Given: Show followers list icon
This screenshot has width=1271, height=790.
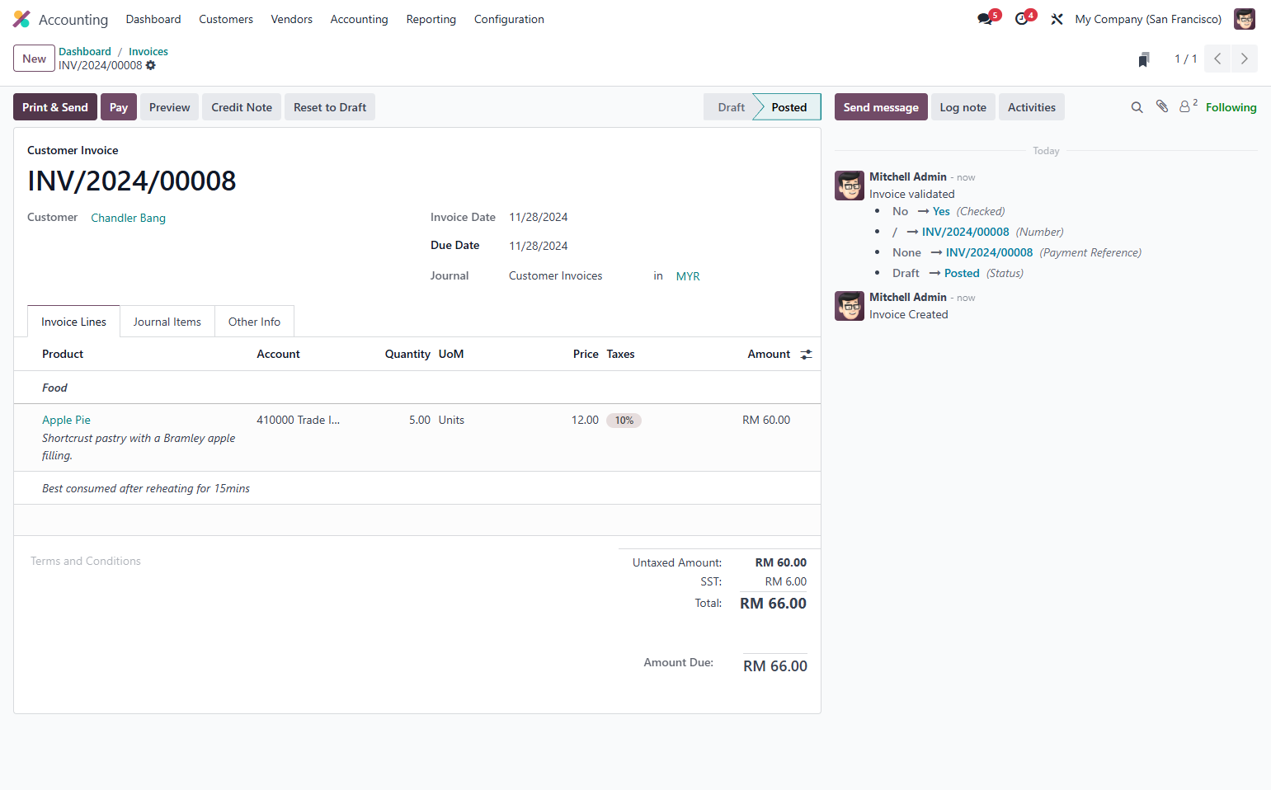Looking at the screenshot, I should click(x=1188, y=106).
